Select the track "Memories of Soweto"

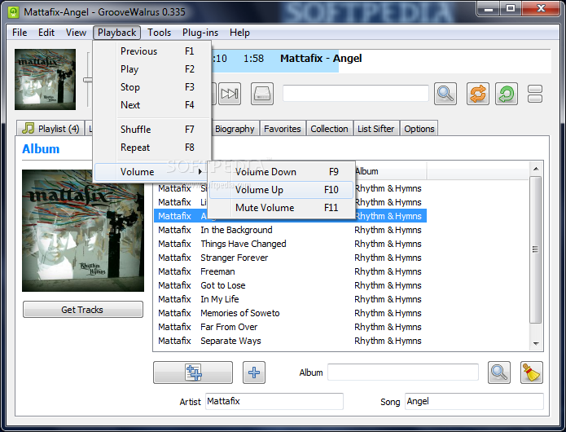point(290,313)
